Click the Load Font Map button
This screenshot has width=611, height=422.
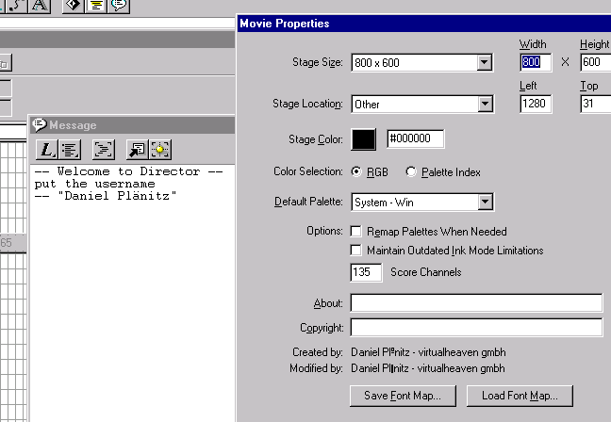click(x=520, y=396)
